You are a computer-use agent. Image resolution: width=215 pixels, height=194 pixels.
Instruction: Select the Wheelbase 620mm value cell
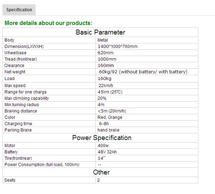pyautogui.click(x=147, y=53)
